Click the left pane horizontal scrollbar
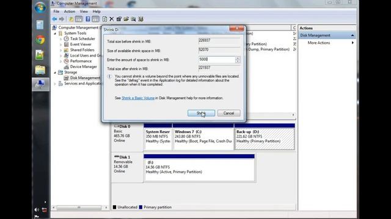391x219 pixels. tap(79, 207)
